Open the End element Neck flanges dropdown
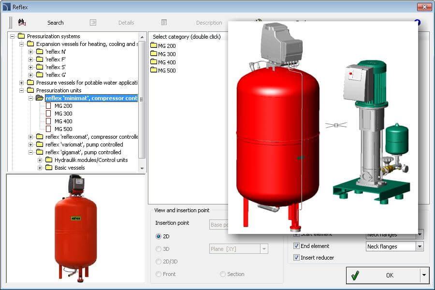Screen dimensions: 435x290 point(420,246)
